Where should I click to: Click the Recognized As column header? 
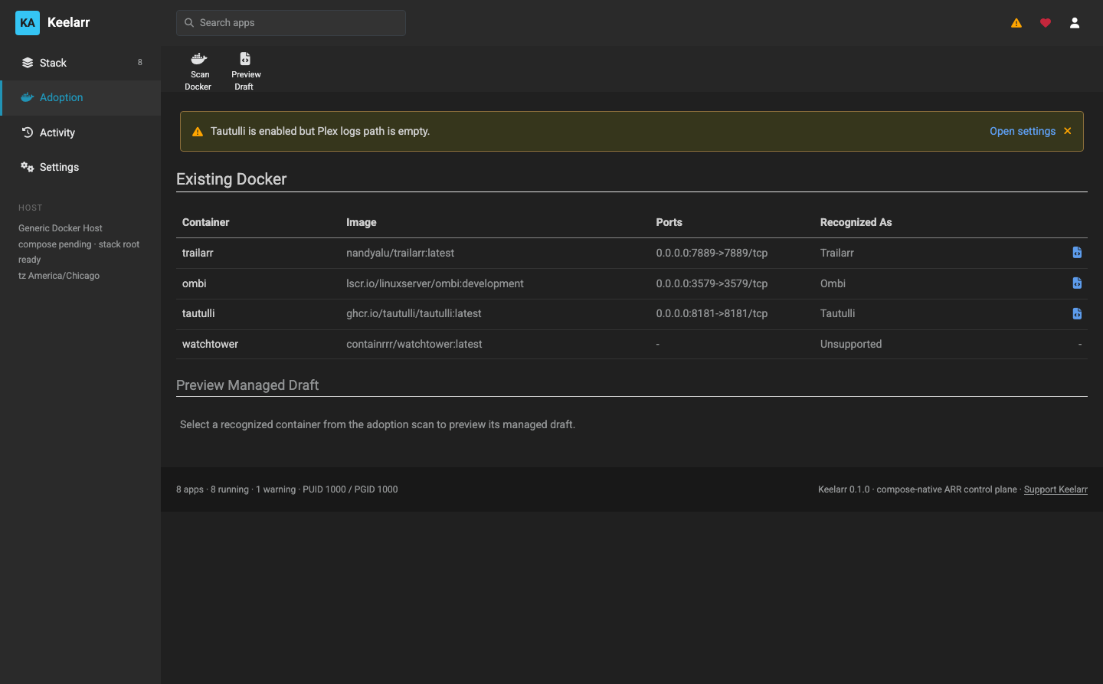856,222
